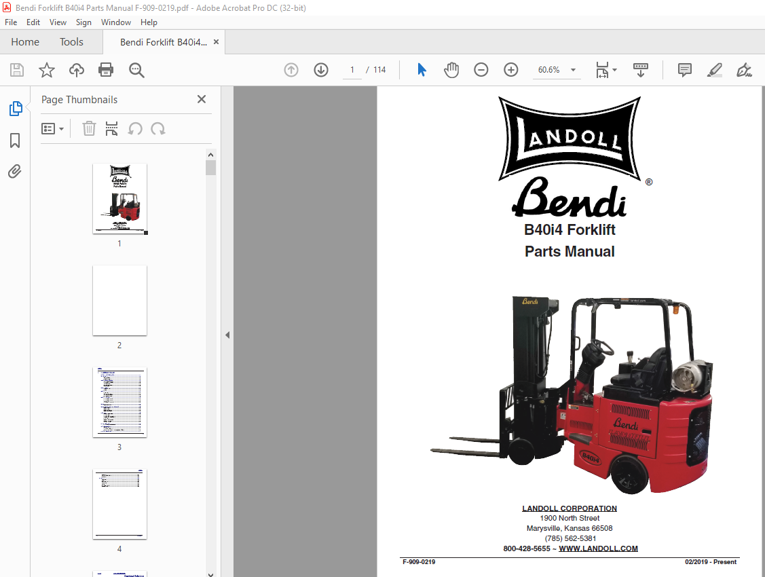Click the "Parts Manual" title text
Viewport: 765px width, 577px height.
coord(570,252)
